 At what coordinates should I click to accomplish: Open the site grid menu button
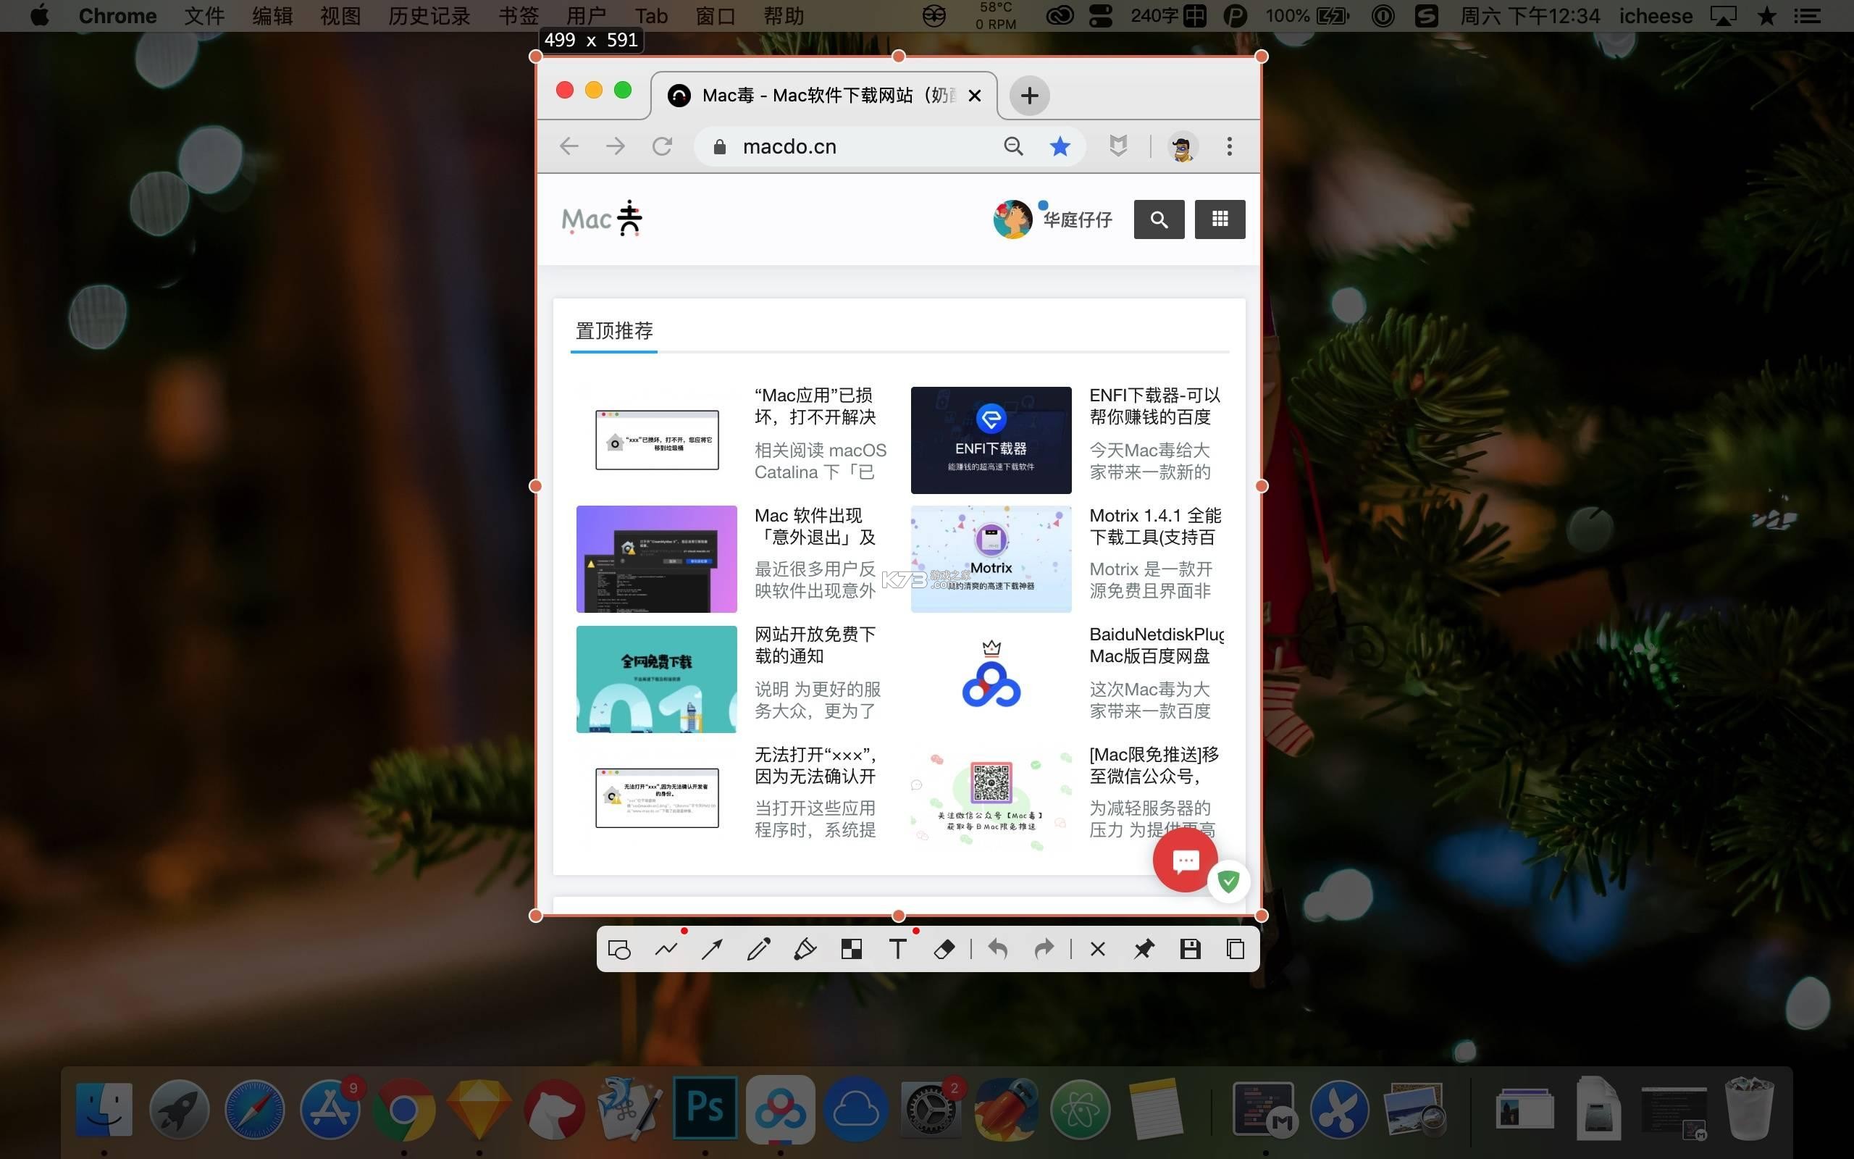[x=1220, y=219]
